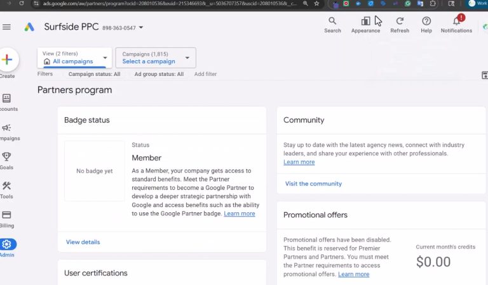Expand the Surfside PPC account dropdown
The image size is (488, 285).
tap(141, 28)
